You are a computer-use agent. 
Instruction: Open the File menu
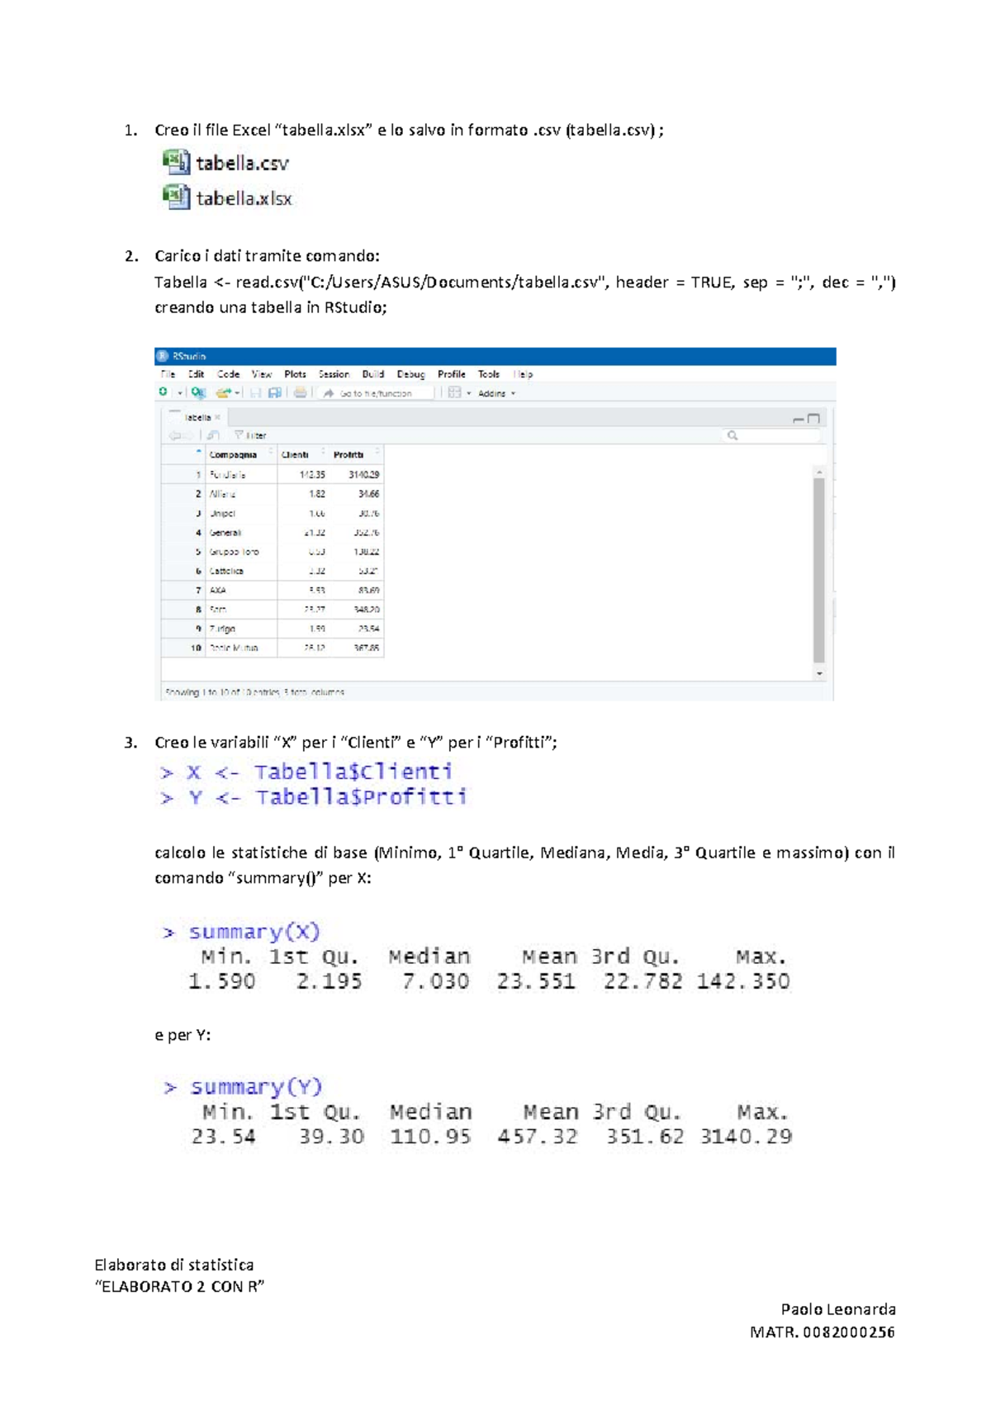[168, 374]
